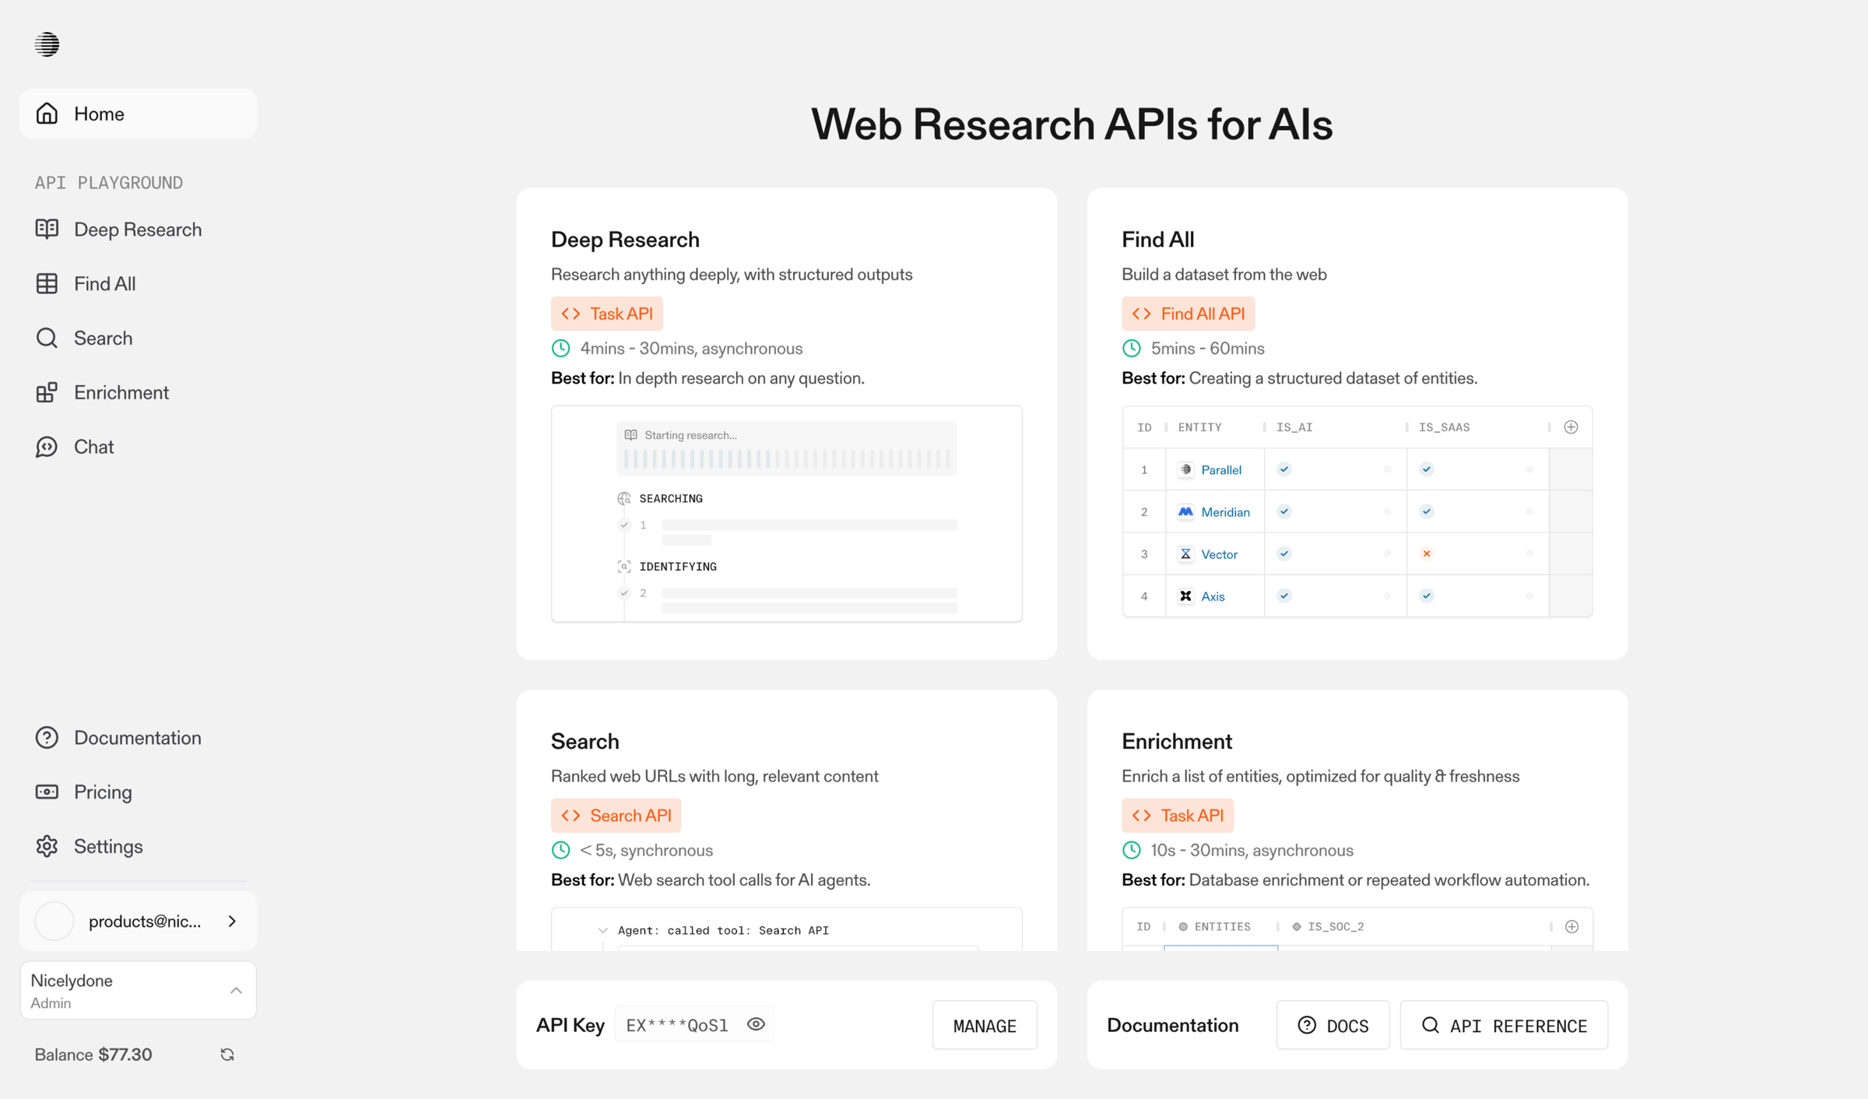Select the Find All table icon in sidebar
The height and width of the screenshot is (1099, 1868).
(47, 284)
